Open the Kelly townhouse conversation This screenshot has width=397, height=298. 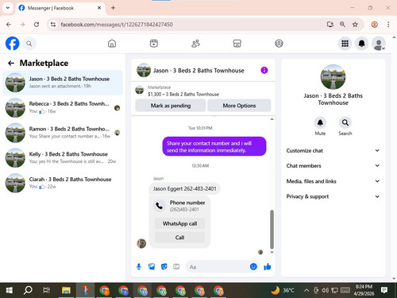(x=63, y=158)
